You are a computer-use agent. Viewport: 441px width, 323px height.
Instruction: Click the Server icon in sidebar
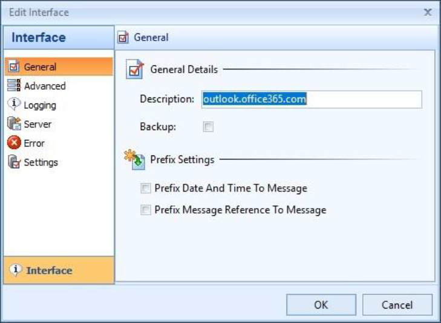click(x=15, y=124)
